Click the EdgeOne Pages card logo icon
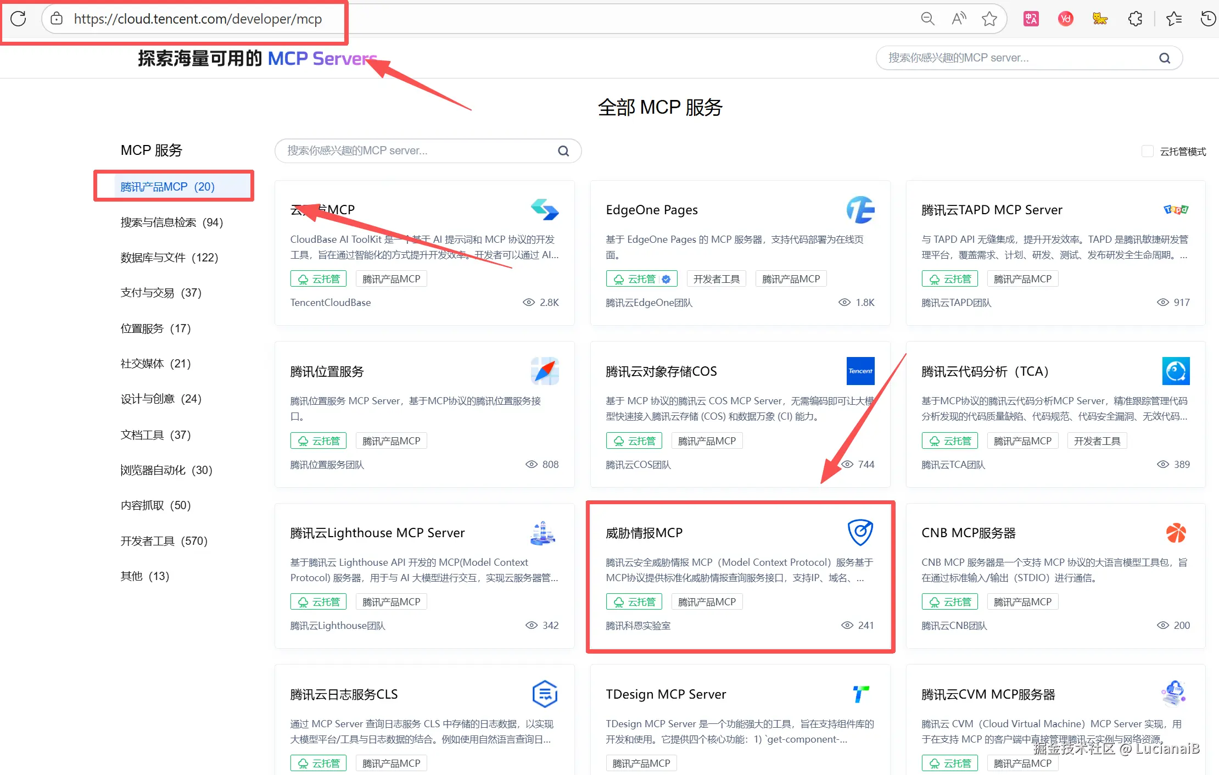1219x775 pixels. (x=860, y=210)
